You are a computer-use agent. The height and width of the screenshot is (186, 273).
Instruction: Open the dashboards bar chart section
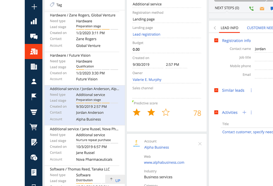[x=34, y=22]
